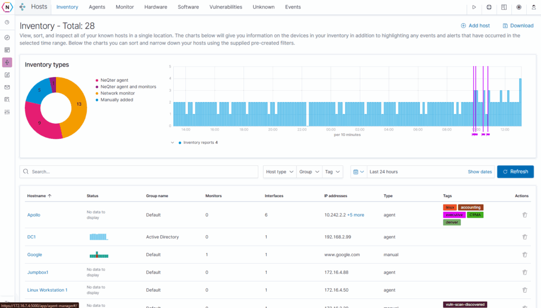
Task: Open the Host type filter dropdown
Action: coord(279,172)
